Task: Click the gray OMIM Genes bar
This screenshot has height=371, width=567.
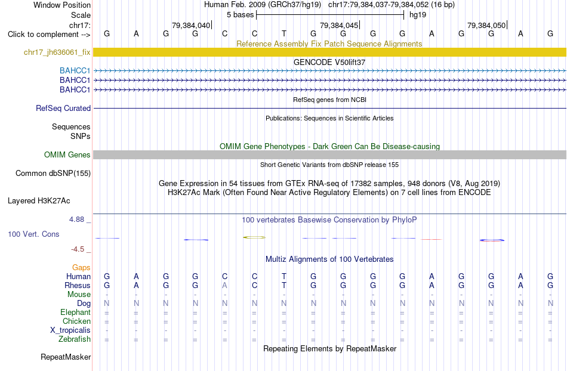Action: point(330,155)
